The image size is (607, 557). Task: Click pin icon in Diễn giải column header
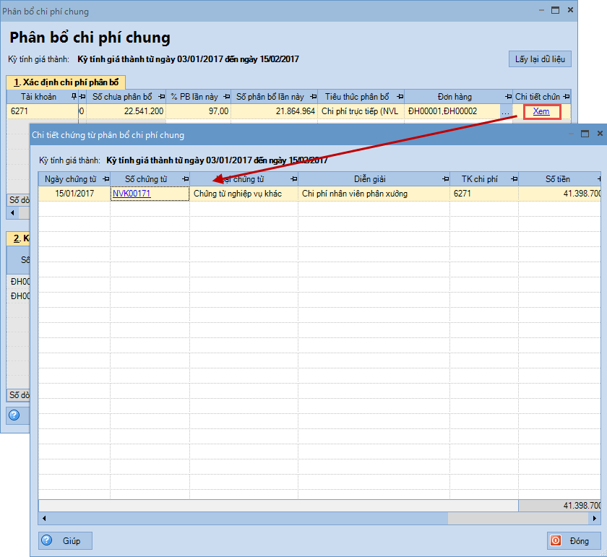tap(445, 178)
